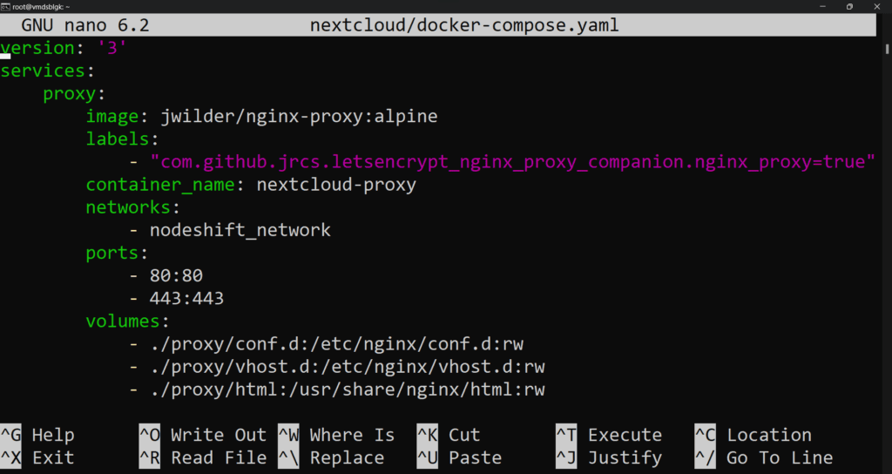Screen dimensions: 892x474
Task: Click the ^C Location shortcut
Action: click(x=753, y=435)
